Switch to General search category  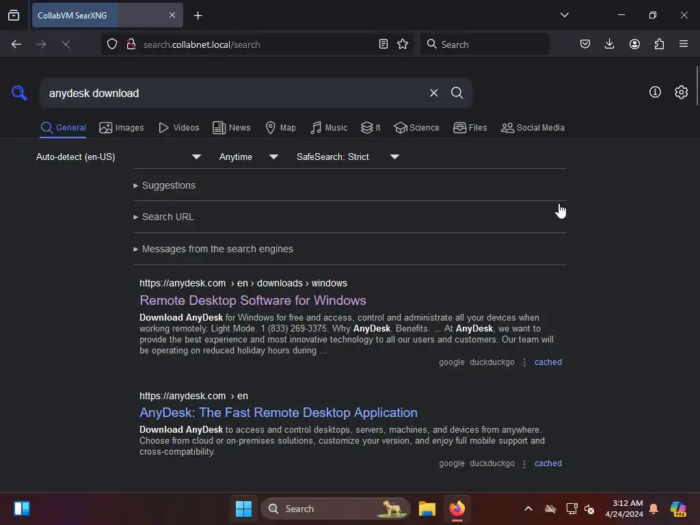pos(63,128)
